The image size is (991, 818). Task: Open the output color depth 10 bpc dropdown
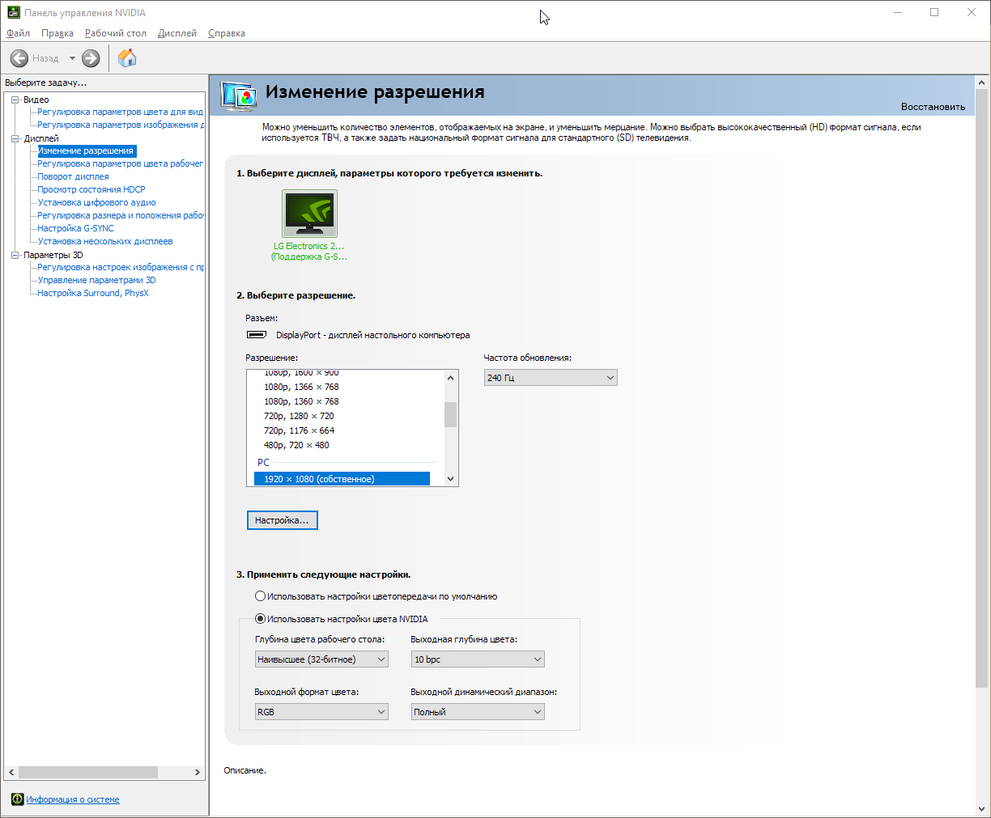click(478, 659)
